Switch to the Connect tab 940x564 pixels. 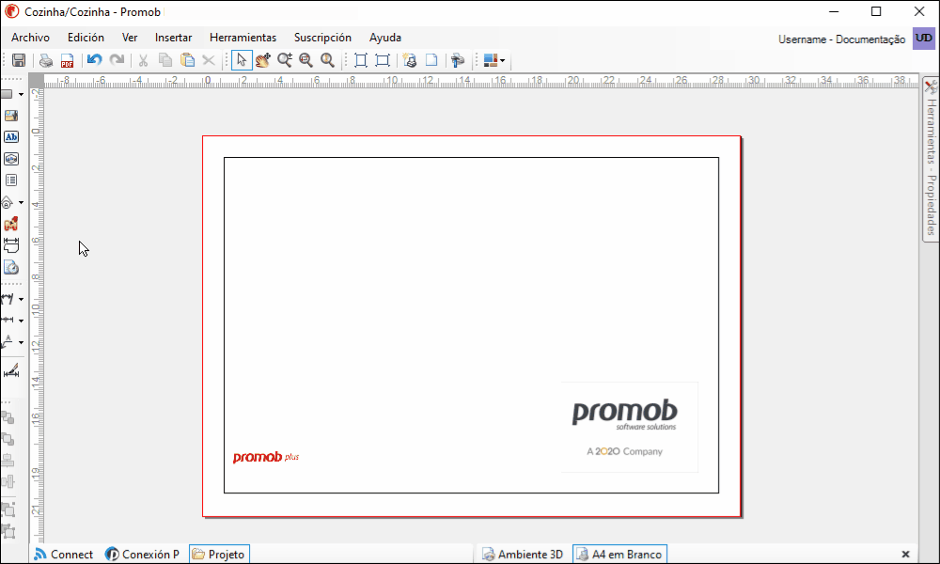tap(64, 555)
